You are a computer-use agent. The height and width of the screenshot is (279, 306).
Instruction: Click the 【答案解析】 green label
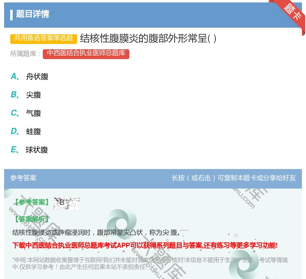pos(31,219)
